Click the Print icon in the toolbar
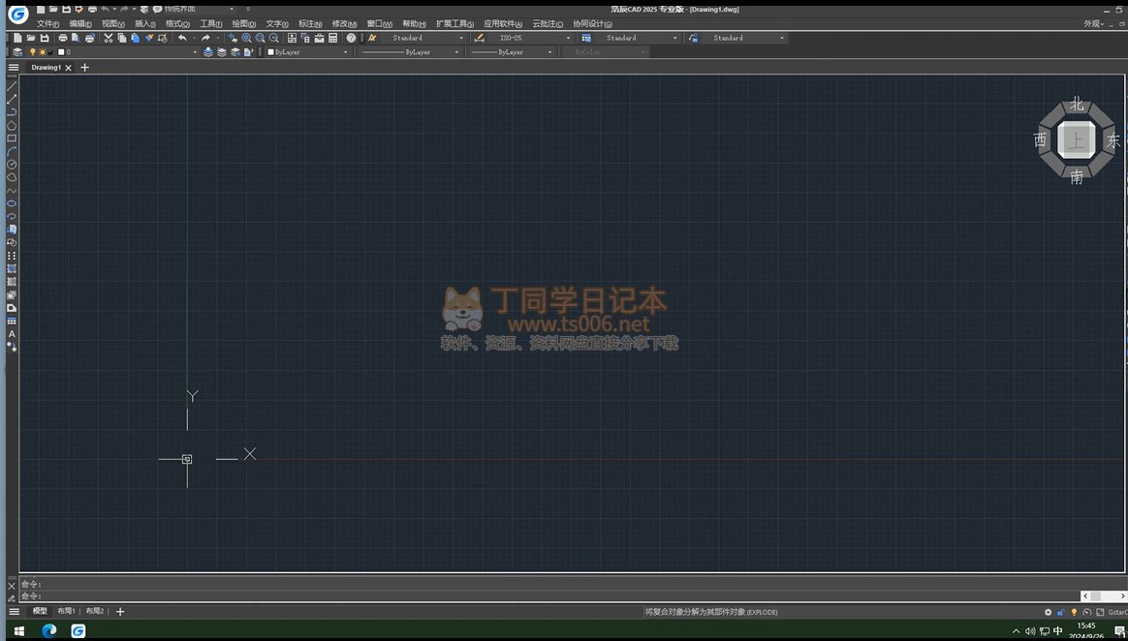The image size is (1128, 641). point(62,38)
